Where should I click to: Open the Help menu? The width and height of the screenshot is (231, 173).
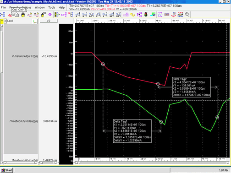61,7
